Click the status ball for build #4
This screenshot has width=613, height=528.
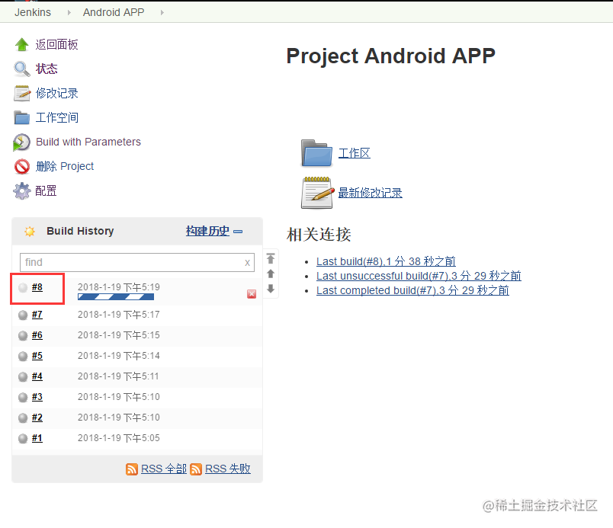[23, 376]
